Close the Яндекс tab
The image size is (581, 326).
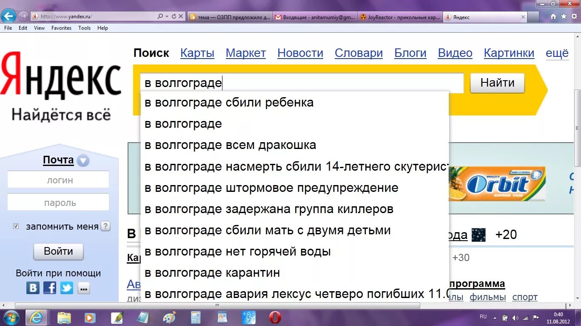pyautogui.click(x=523, y=17)
